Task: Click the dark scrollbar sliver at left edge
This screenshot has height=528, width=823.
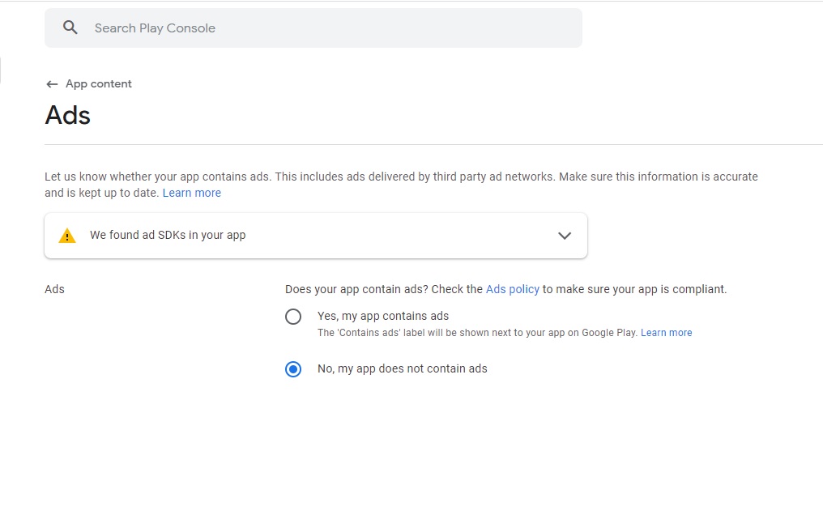Action: click(2, 71)
